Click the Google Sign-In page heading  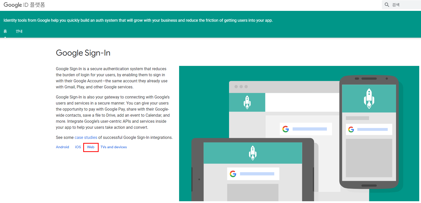83,53
